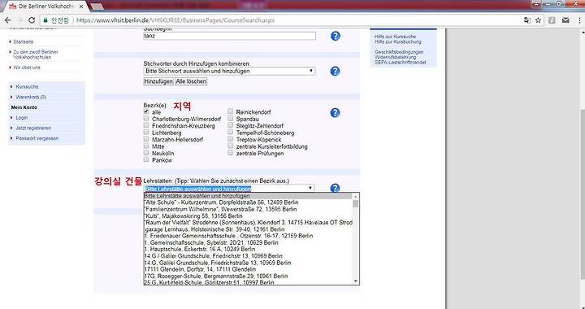The image size is (585, 309).
Task: Open the 'Bitte Stichwort auswählen' dropdown
Action: point(229,71)
